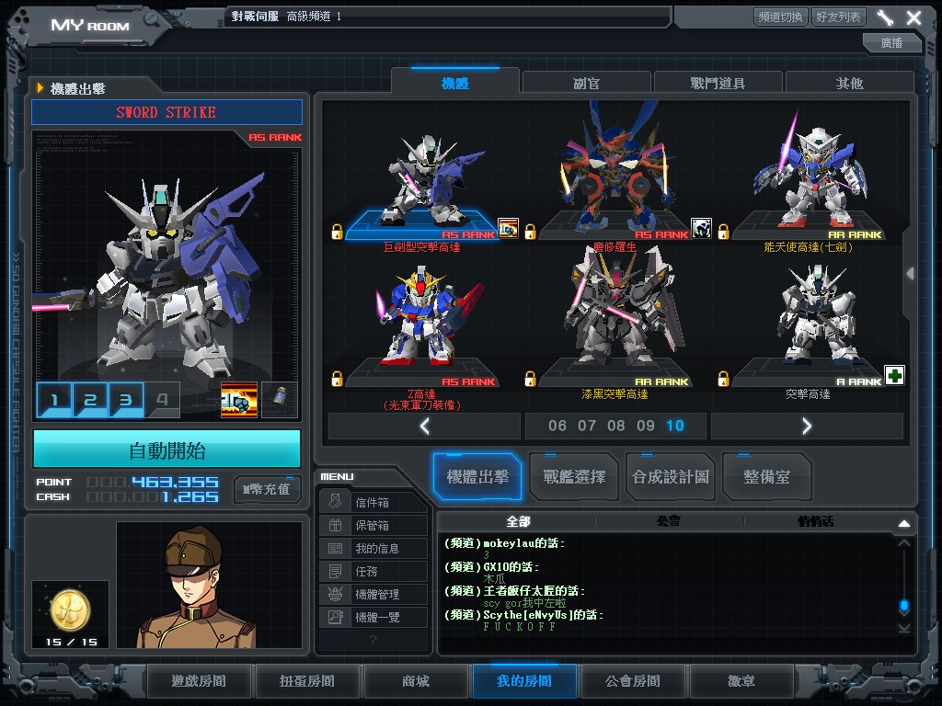Open 我的信息 profile icon
This screenshot has height=706, width=942.
point(335,548)
